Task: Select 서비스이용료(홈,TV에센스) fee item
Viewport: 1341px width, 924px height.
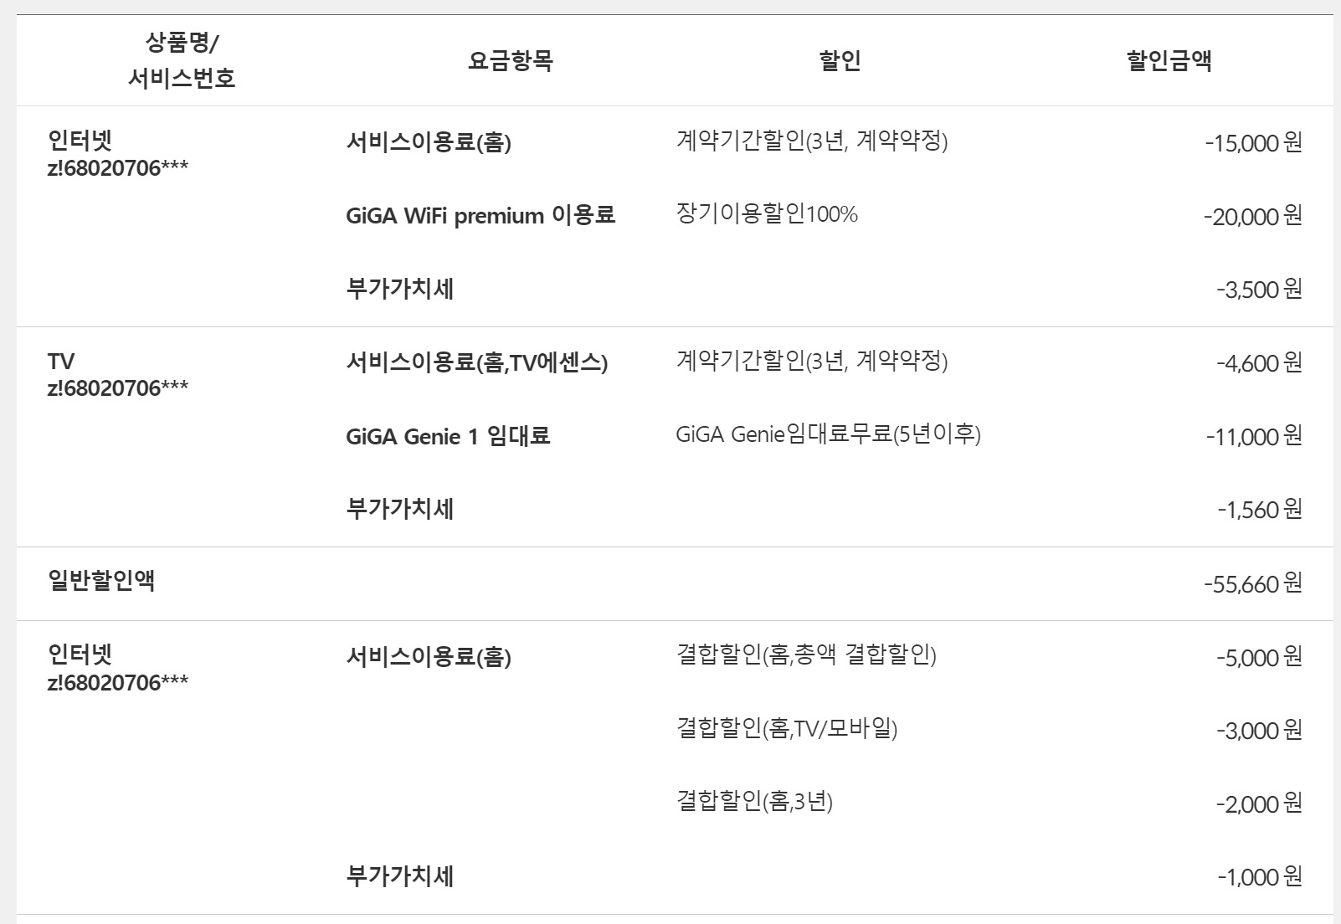Action: coord(477,363)
